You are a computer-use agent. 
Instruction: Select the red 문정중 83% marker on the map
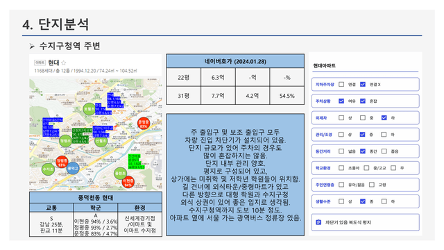144,123
